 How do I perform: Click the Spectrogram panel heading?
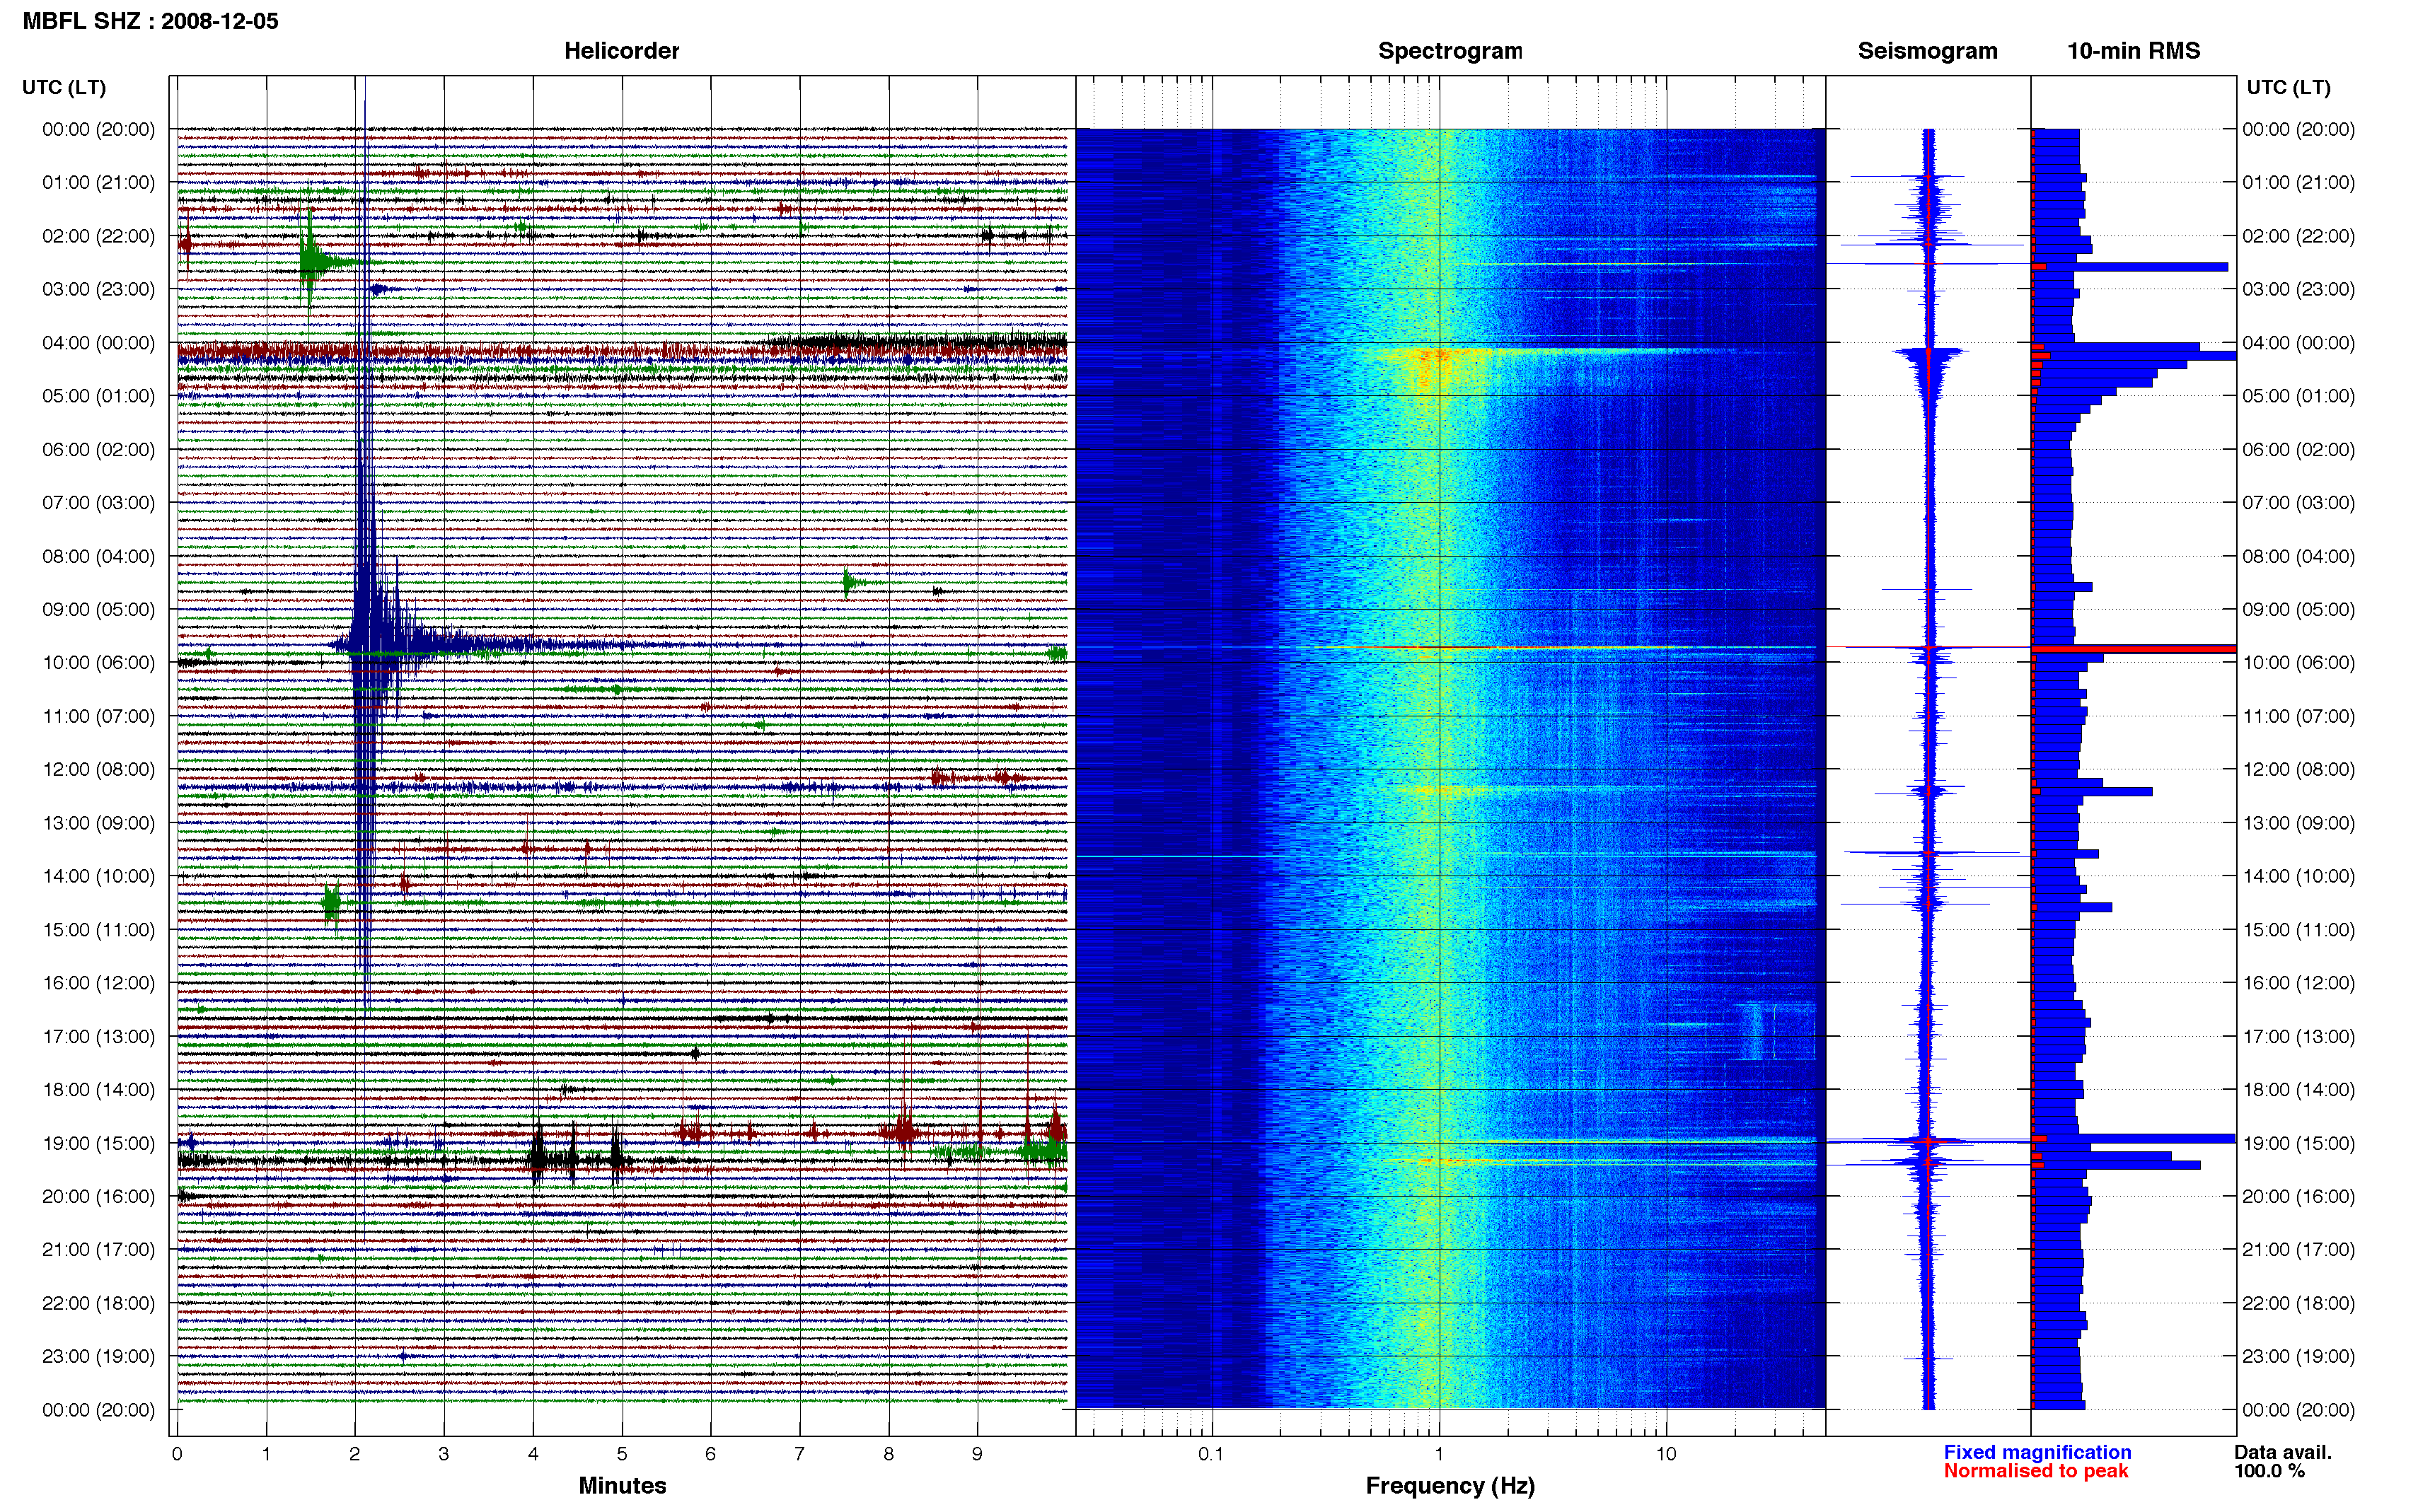pyautogui.click(x=1450, y=51)
